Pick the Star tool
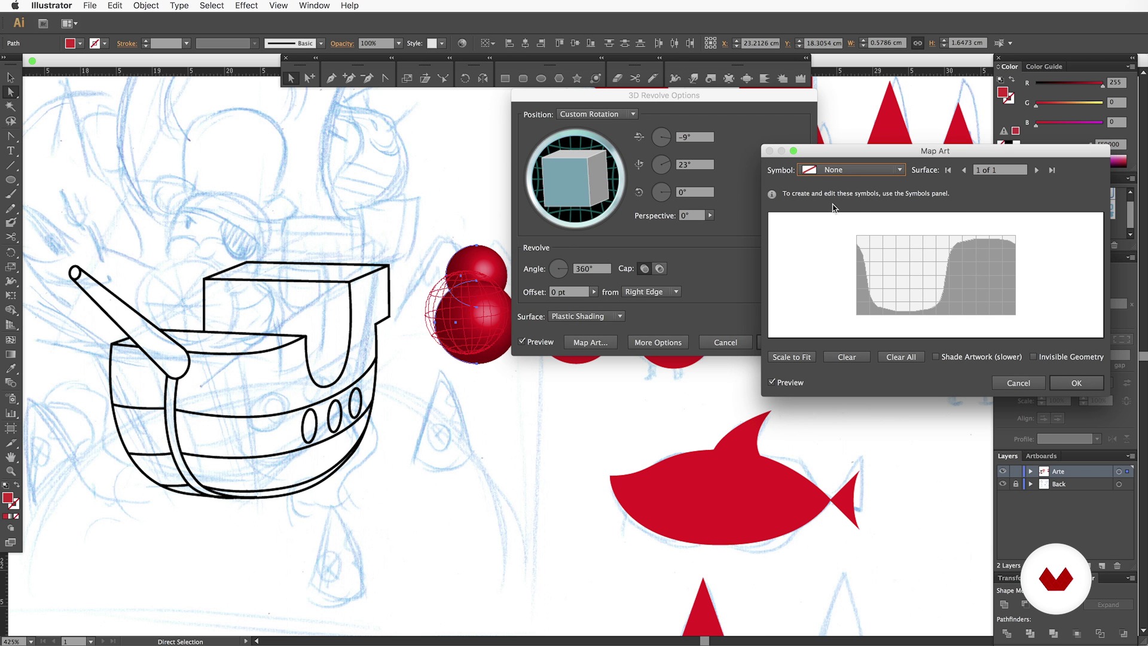The image size is (1148, 646). pos(577,78)
